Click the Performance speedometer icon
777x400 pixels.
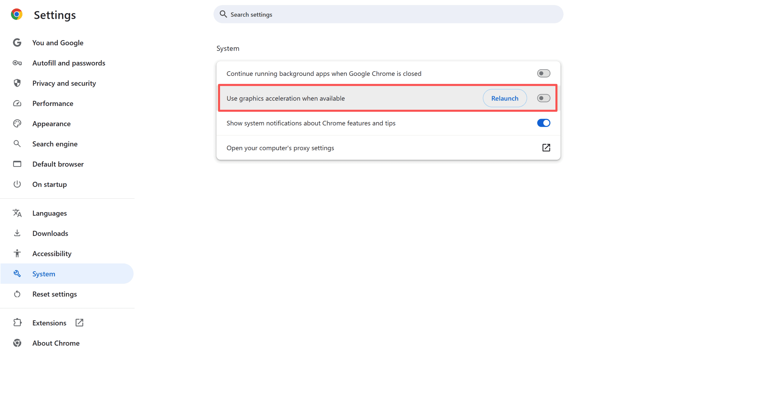point(17,103)
